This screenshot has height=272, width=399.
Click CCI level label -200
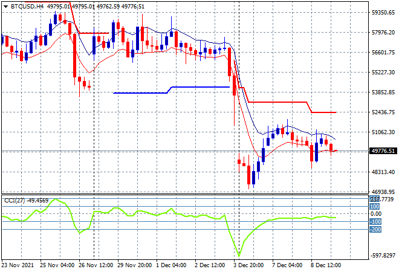[375, 230]
